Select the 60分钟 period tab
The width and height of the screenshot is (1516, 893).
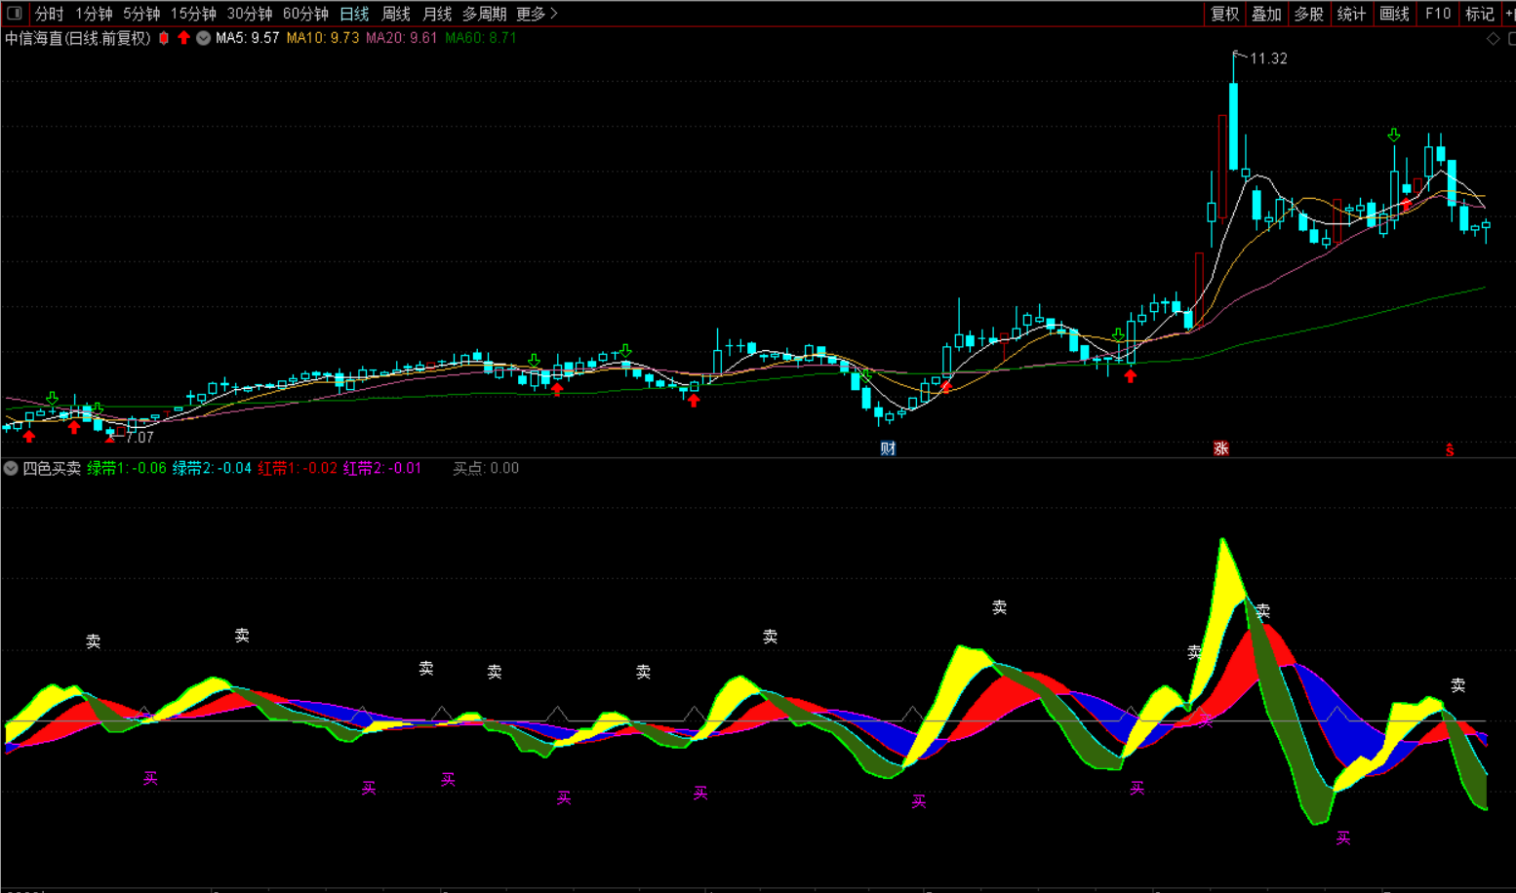305,14
